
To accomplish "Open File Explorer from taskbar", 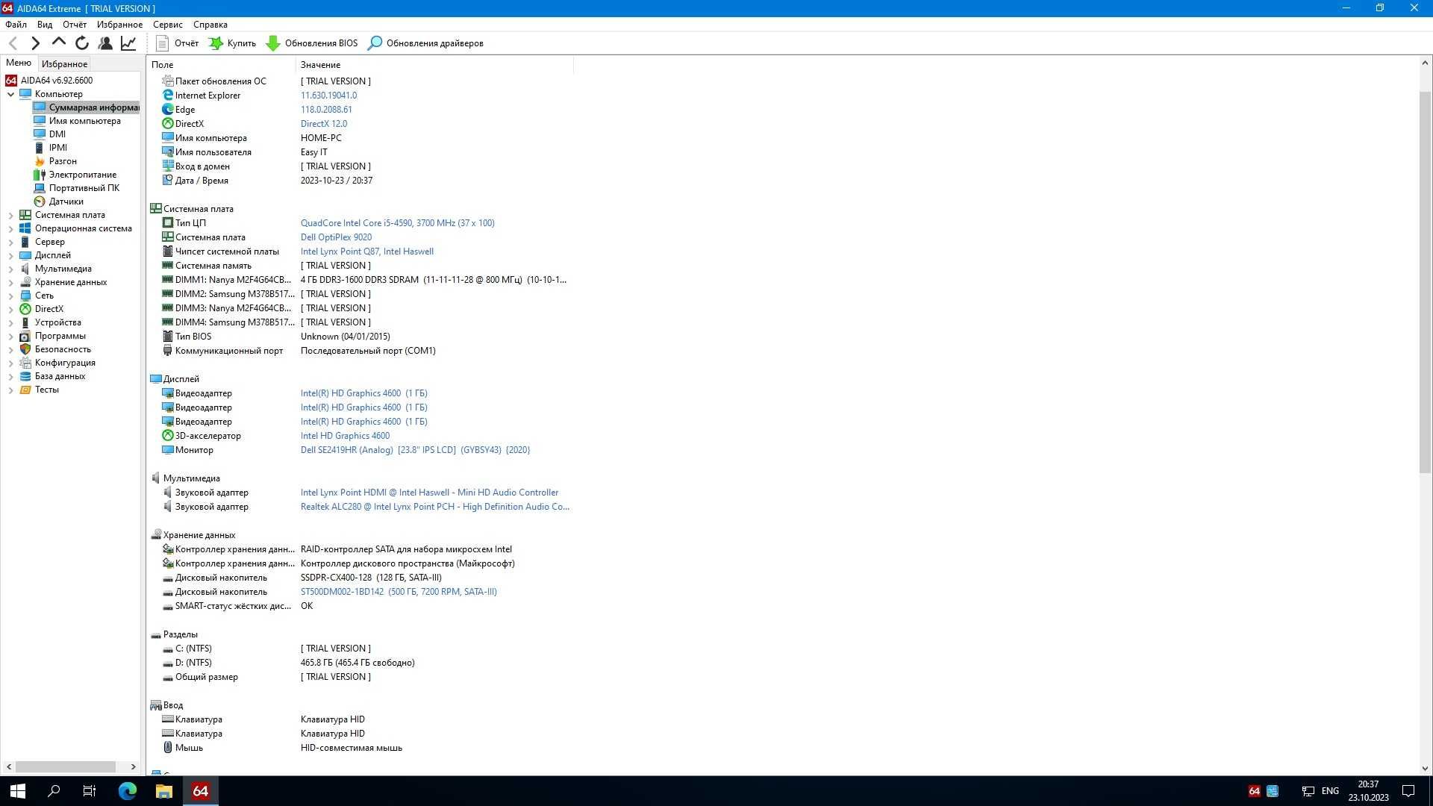I will [x=164, y=791].
